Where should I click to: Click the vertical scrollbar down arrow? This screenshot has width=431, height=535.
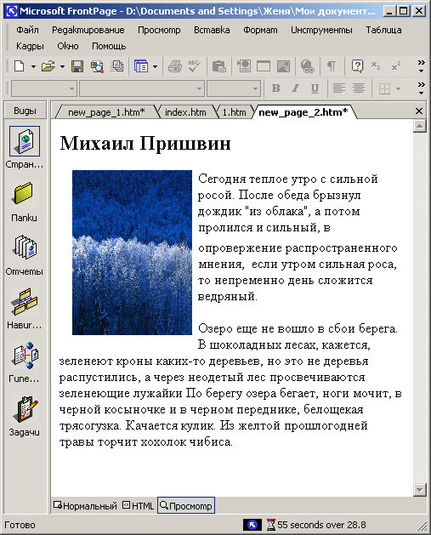tap(420, 490)
